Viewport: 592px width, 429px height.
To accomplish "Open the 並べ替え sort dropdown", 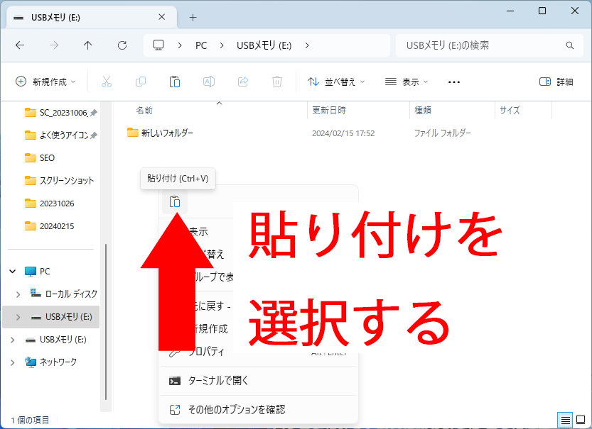I will (336, 82).
